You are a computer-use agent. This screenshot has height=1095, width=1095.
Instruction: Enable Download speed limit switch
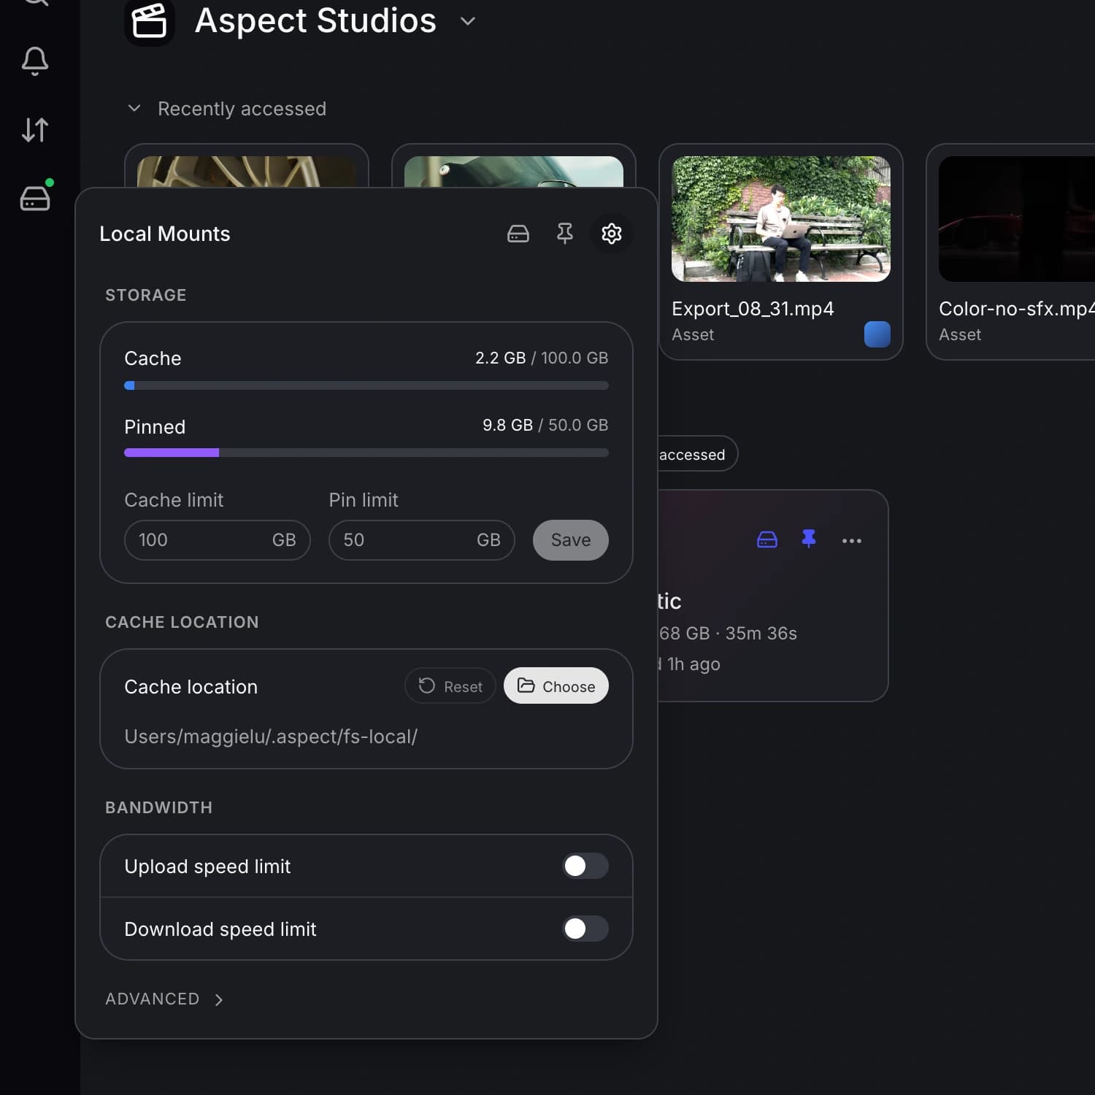[585, 929]
